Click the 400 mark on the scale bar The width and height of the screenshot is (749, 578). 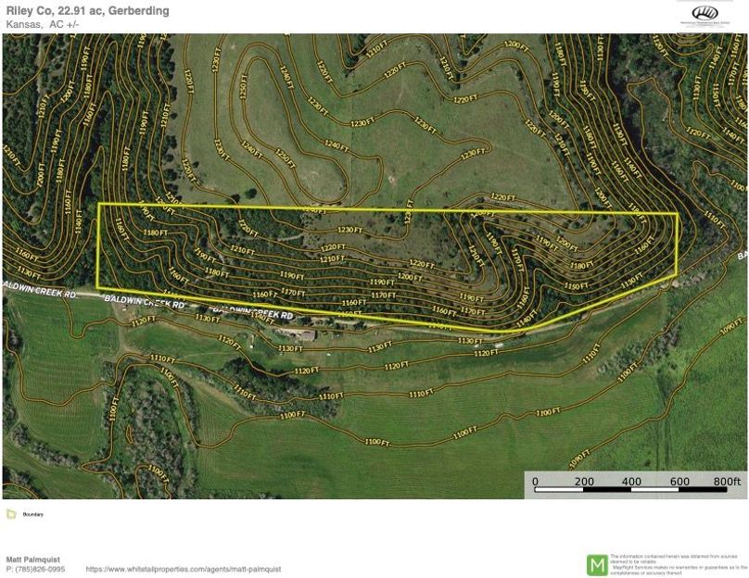pyautogui.click(x=631, y=482)
